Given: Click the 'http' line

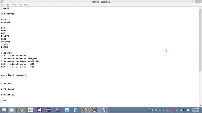Looking at the screenshot, I should coord(3,19).
